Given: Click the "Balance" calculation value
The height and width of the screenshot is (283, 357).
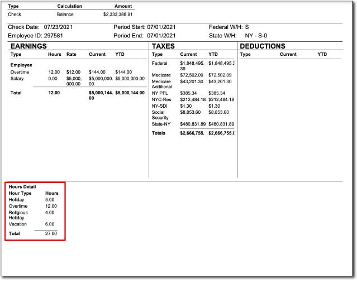Looking at the screenshot, I should [x=65, y=15].
